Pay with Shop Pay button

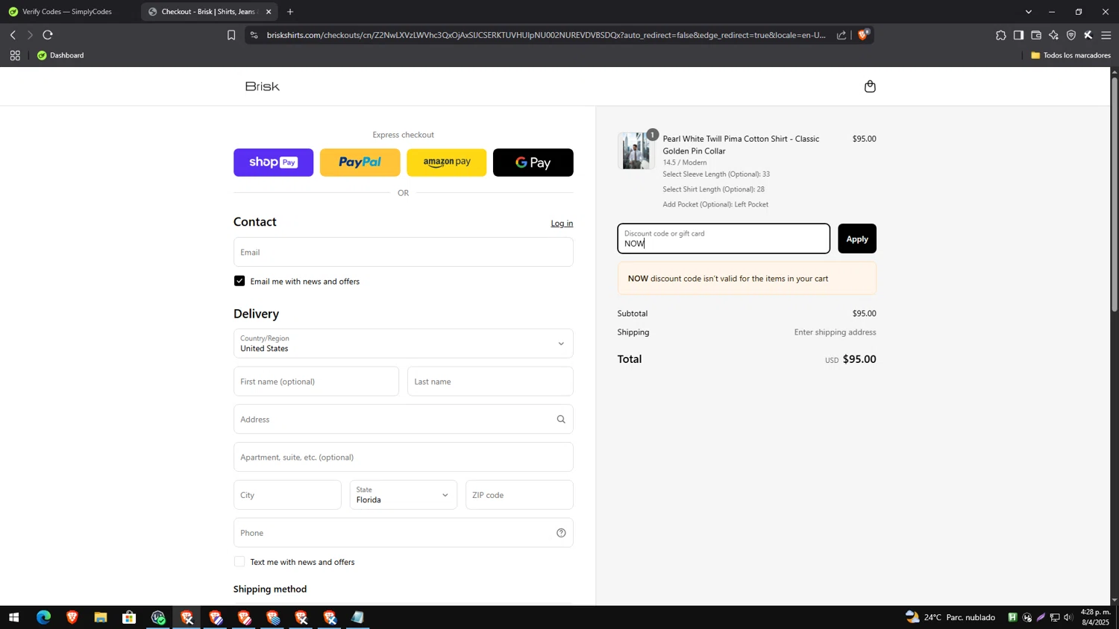(x=273, y=162)
